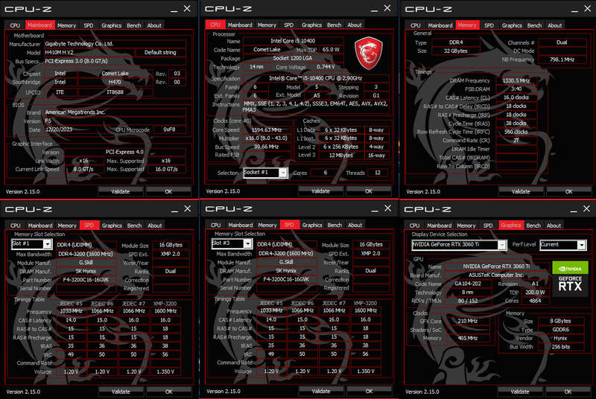Image resolution: width=596 pixels, height=399 pixels.
Task: Click OK in the Slot #3 SPD window
Action: (369, 391)
